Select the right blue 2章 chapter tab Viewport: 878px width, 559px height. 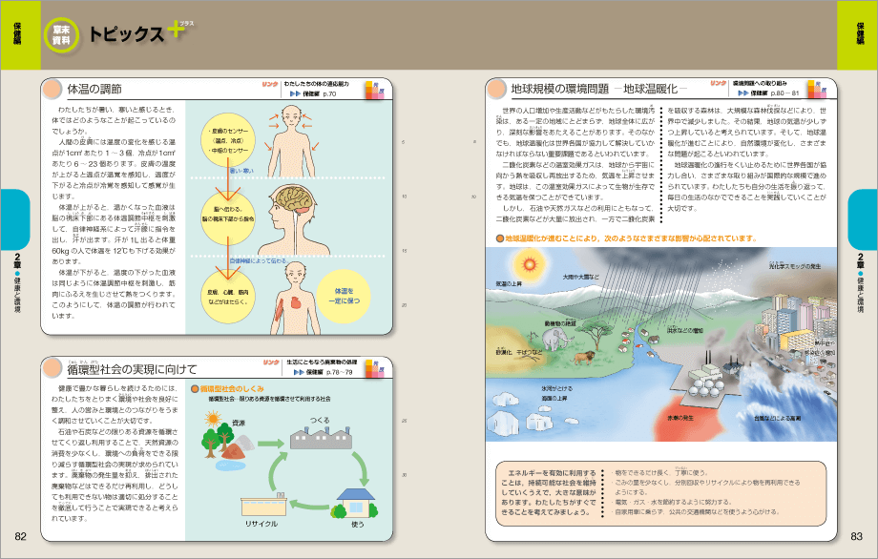[x=863, y=219]
